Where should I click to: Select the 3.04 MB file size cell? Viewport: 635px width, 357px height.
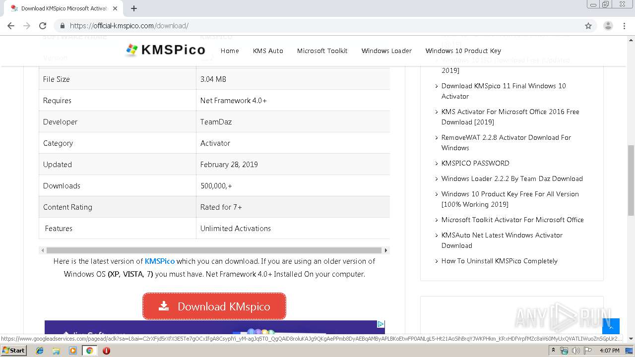(x=293, y=79)
